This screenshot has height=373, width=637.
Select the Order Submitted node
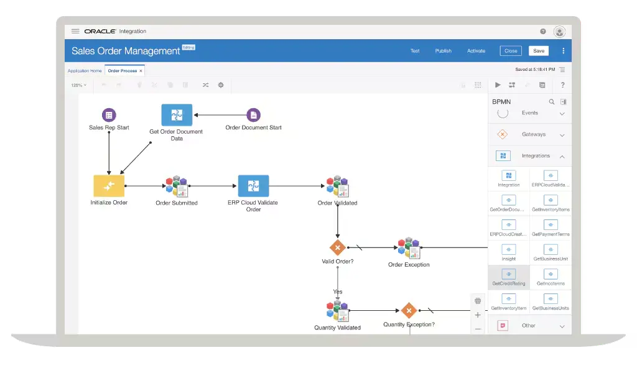176,186
